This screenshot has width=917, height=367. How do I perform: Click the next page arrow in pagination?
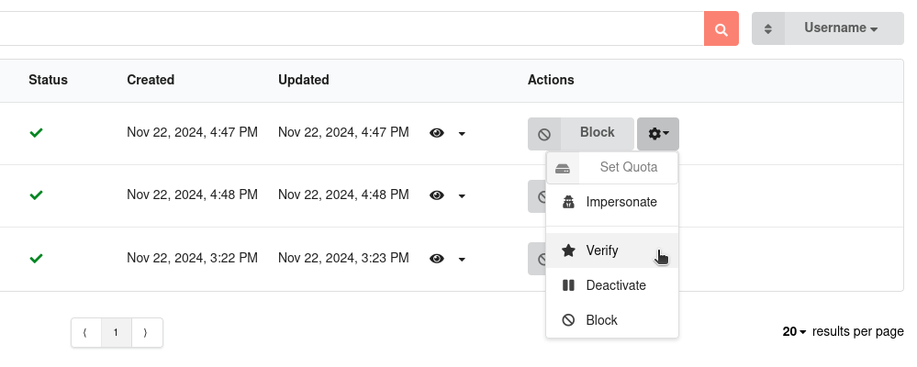click(x=146, y=332)
